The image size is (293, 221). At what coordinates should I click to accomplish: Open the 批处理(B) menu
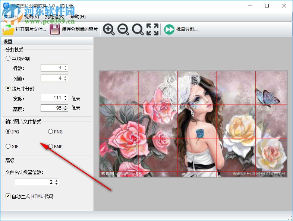[x=55, y=17]
